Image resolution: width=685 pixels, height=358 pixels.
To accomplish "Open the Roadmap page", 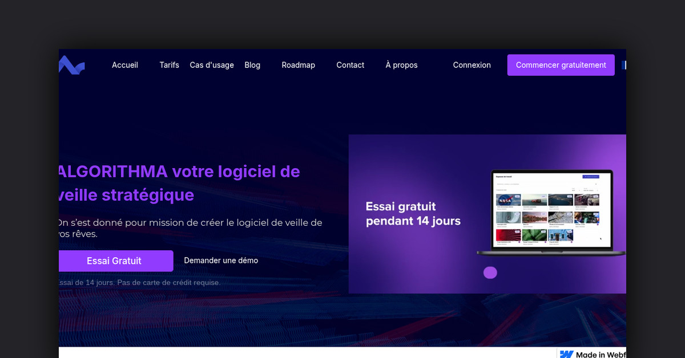I will [298, 65].
